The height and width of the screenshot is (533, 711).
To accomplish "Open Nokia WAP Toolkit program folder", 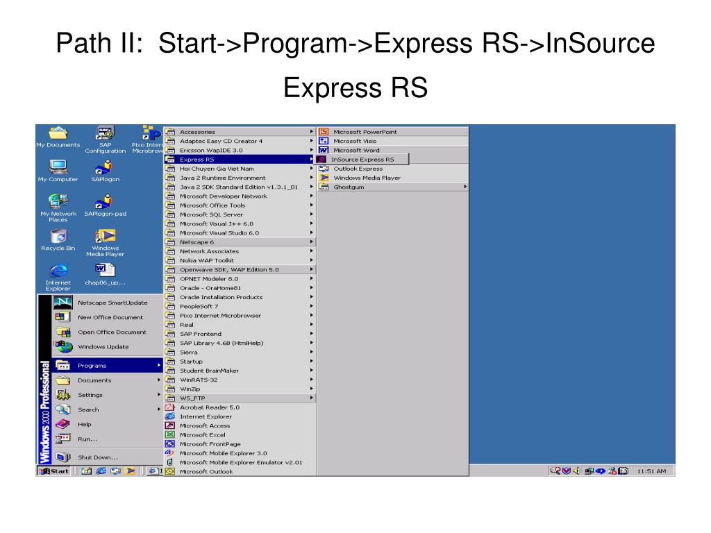I will (240, 260).
